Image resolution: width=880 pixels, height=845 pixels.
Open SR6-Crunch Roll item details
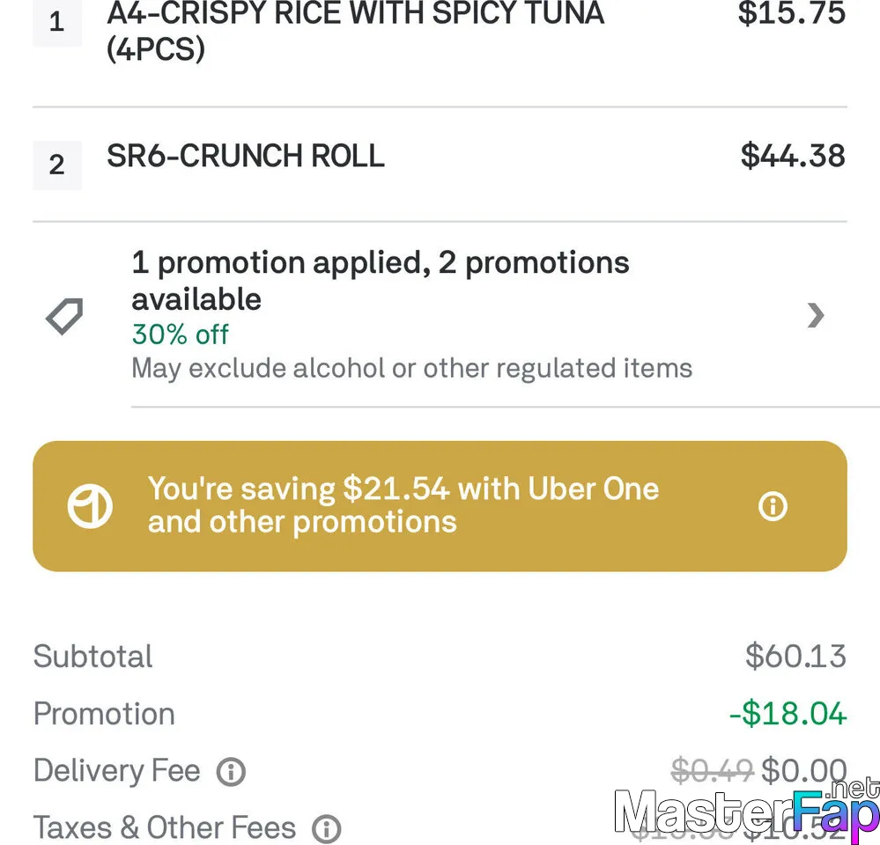(x=245, y=156)
